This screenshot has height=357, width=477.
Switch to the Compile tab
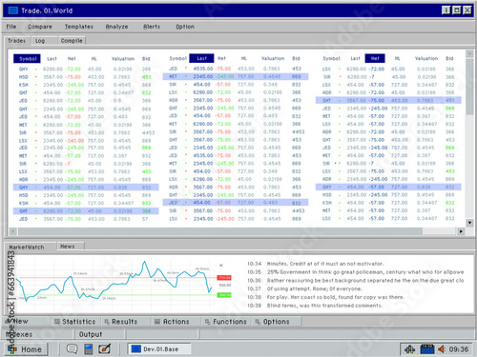pyautogui.click(x=72, y=41)
